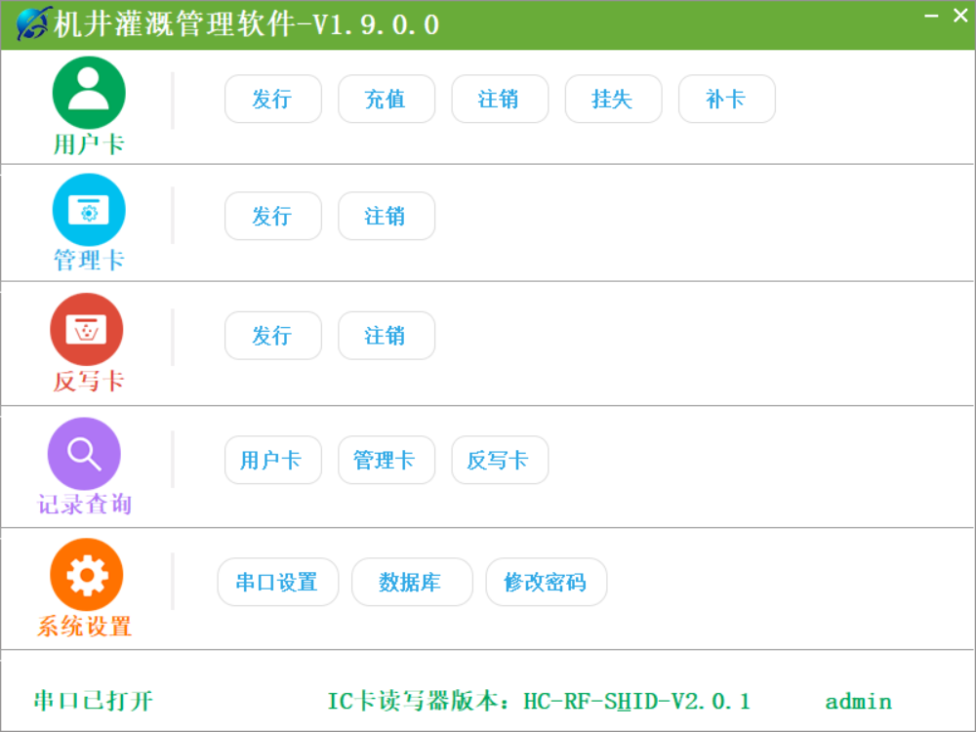976x732 pixels.
Task: Click the 修改密码 change password button
Action: pos(547,582)
